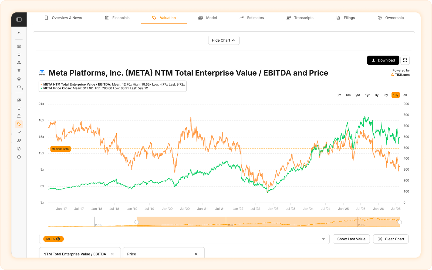Screen dimensions: 432x270
Task: Click the filter funnel sidebar icon
Action: pos(19,71)
